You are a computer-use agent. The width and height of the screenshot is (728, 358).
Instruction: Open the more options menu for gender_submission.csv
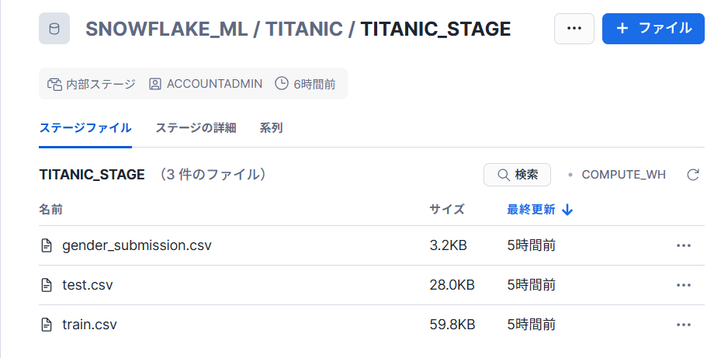point(683,245)
